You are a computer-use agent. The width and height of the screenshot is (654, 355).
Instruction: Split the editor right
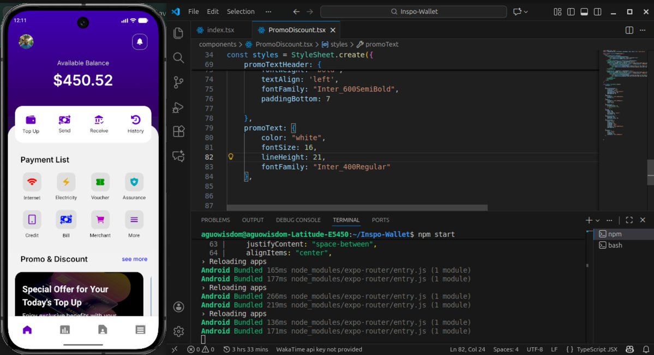[629, 30]
